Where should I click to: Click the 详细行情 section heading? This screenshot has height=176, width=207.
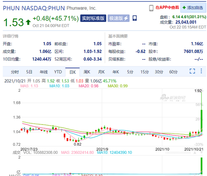11,36
